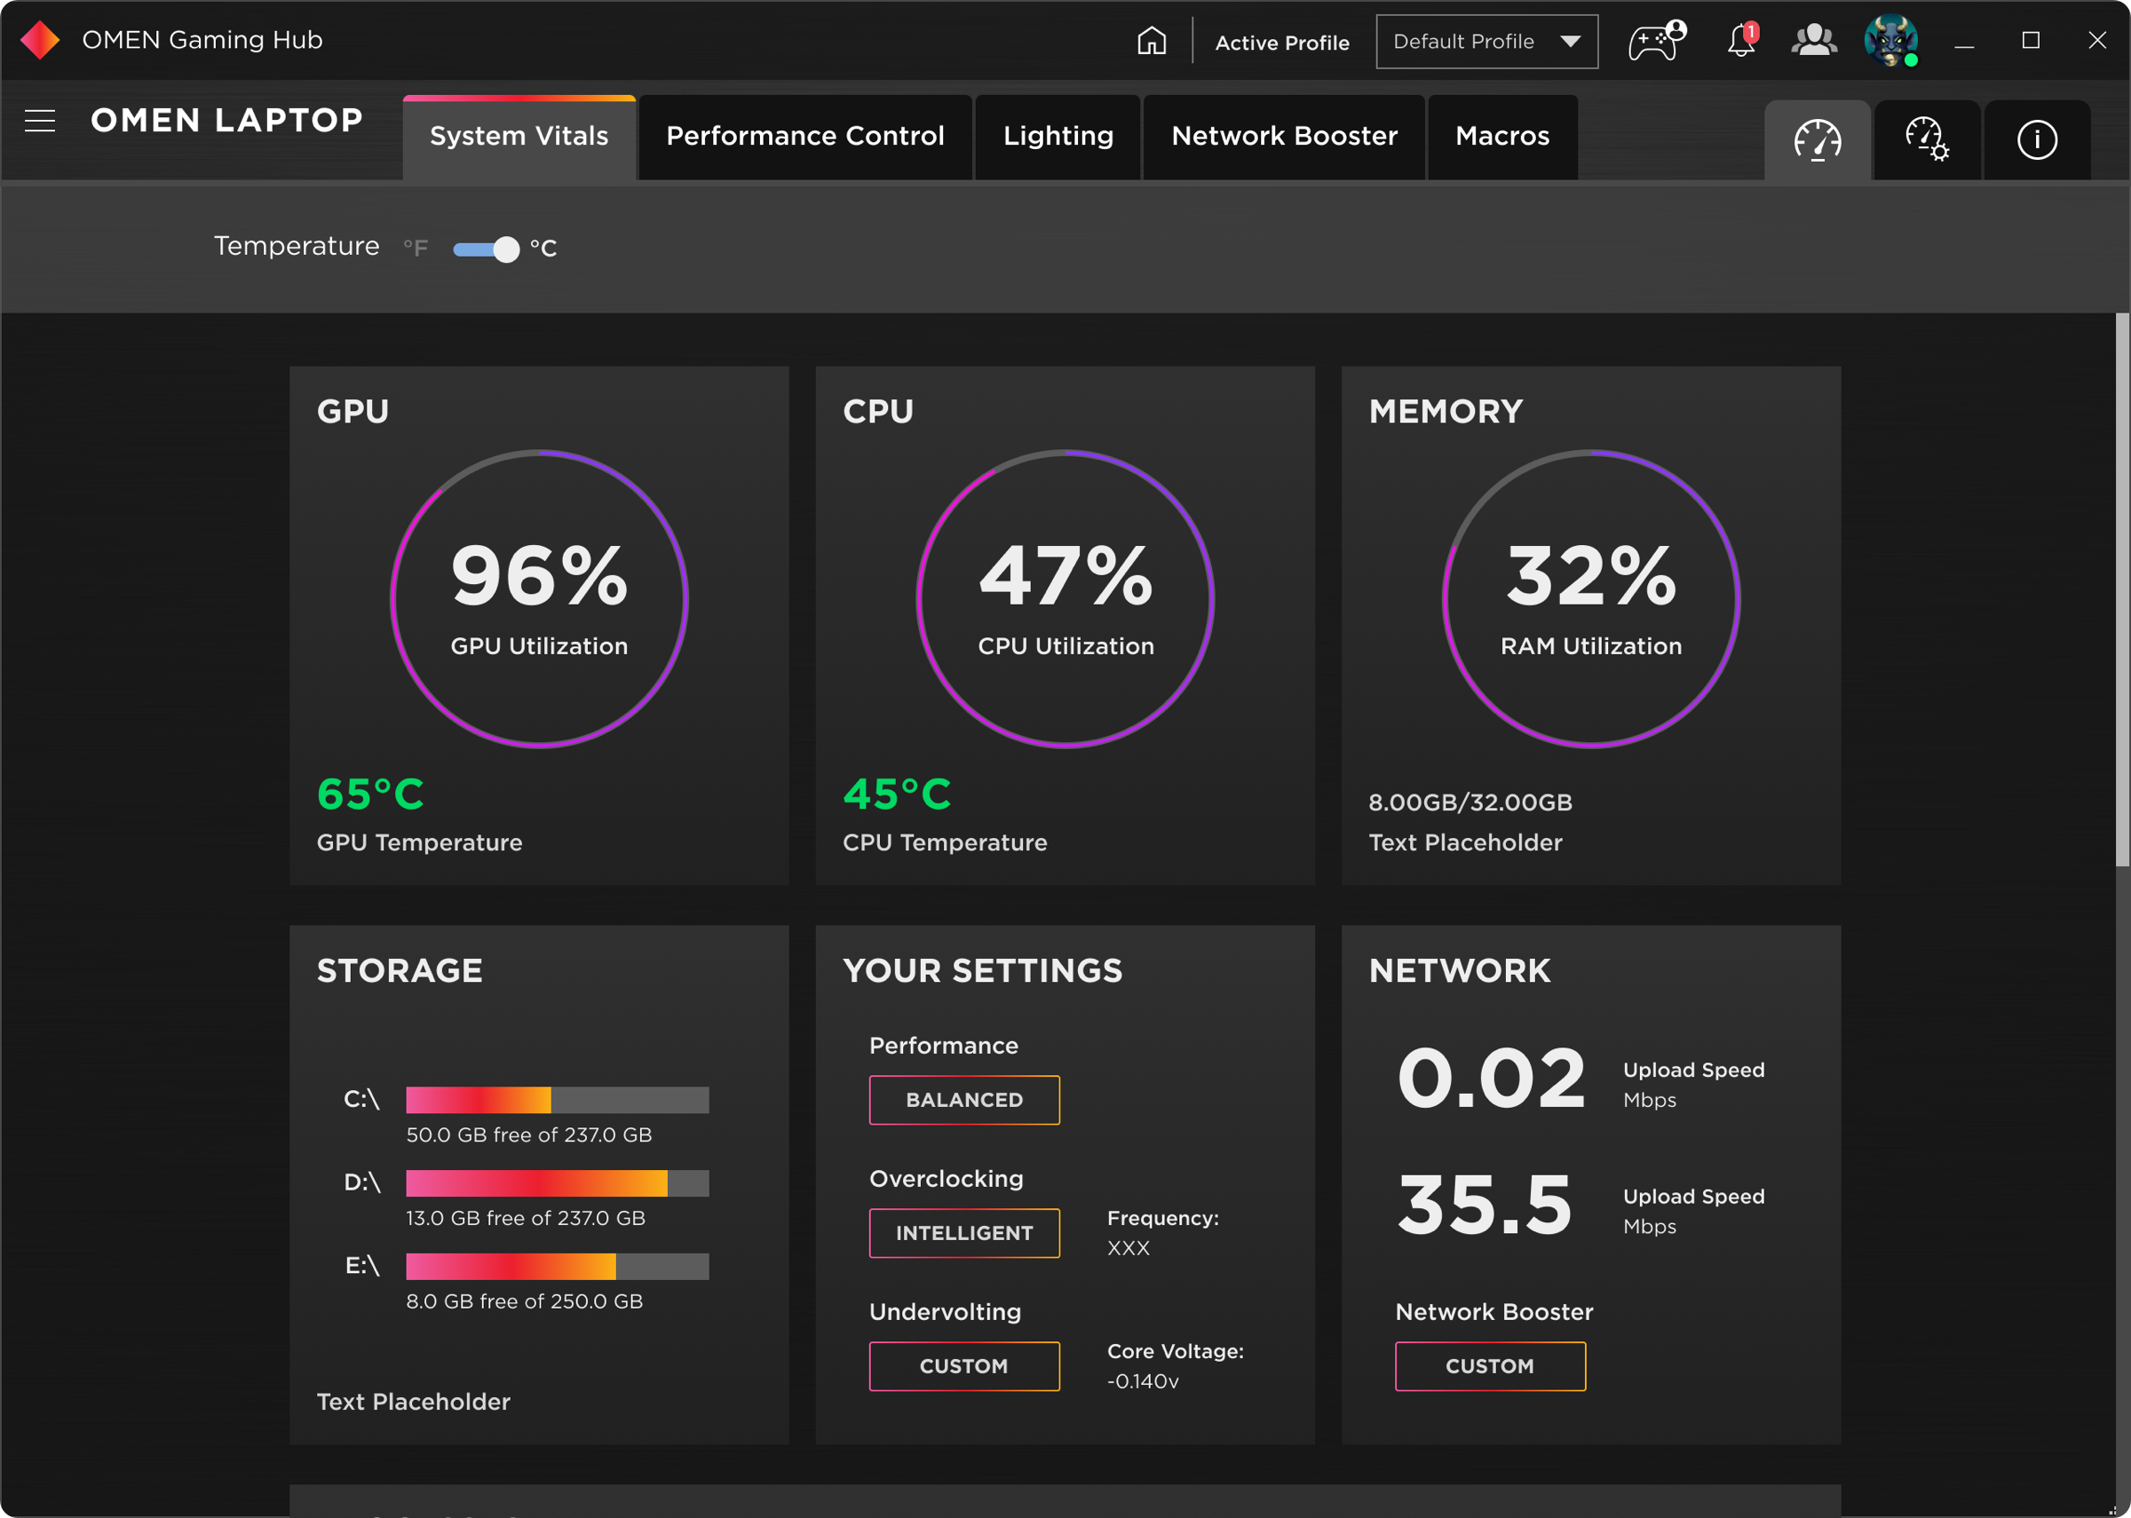Open the game controller profile icon
The width and height of the screenshot is (2131, 1518).
[x=1655, y=41]
